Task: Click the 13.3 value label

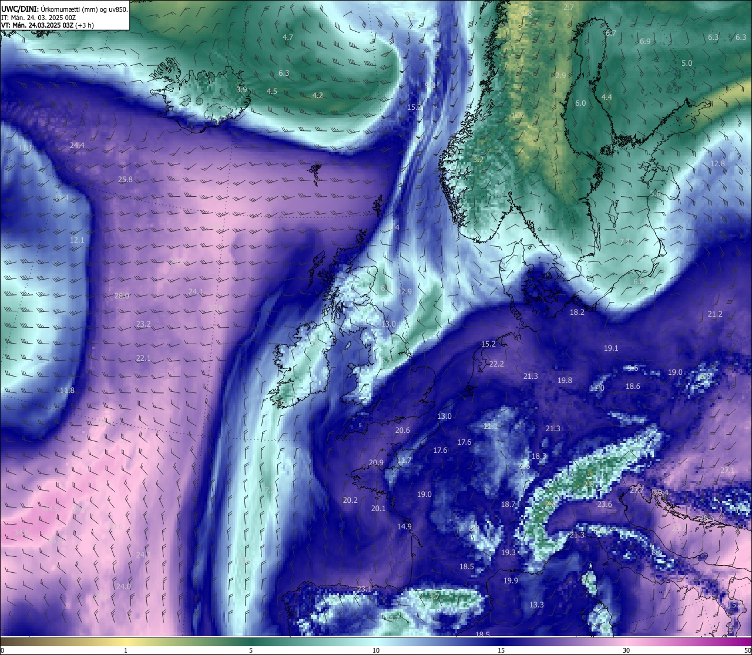Action: pyautogui.click(x=536, y=605)
